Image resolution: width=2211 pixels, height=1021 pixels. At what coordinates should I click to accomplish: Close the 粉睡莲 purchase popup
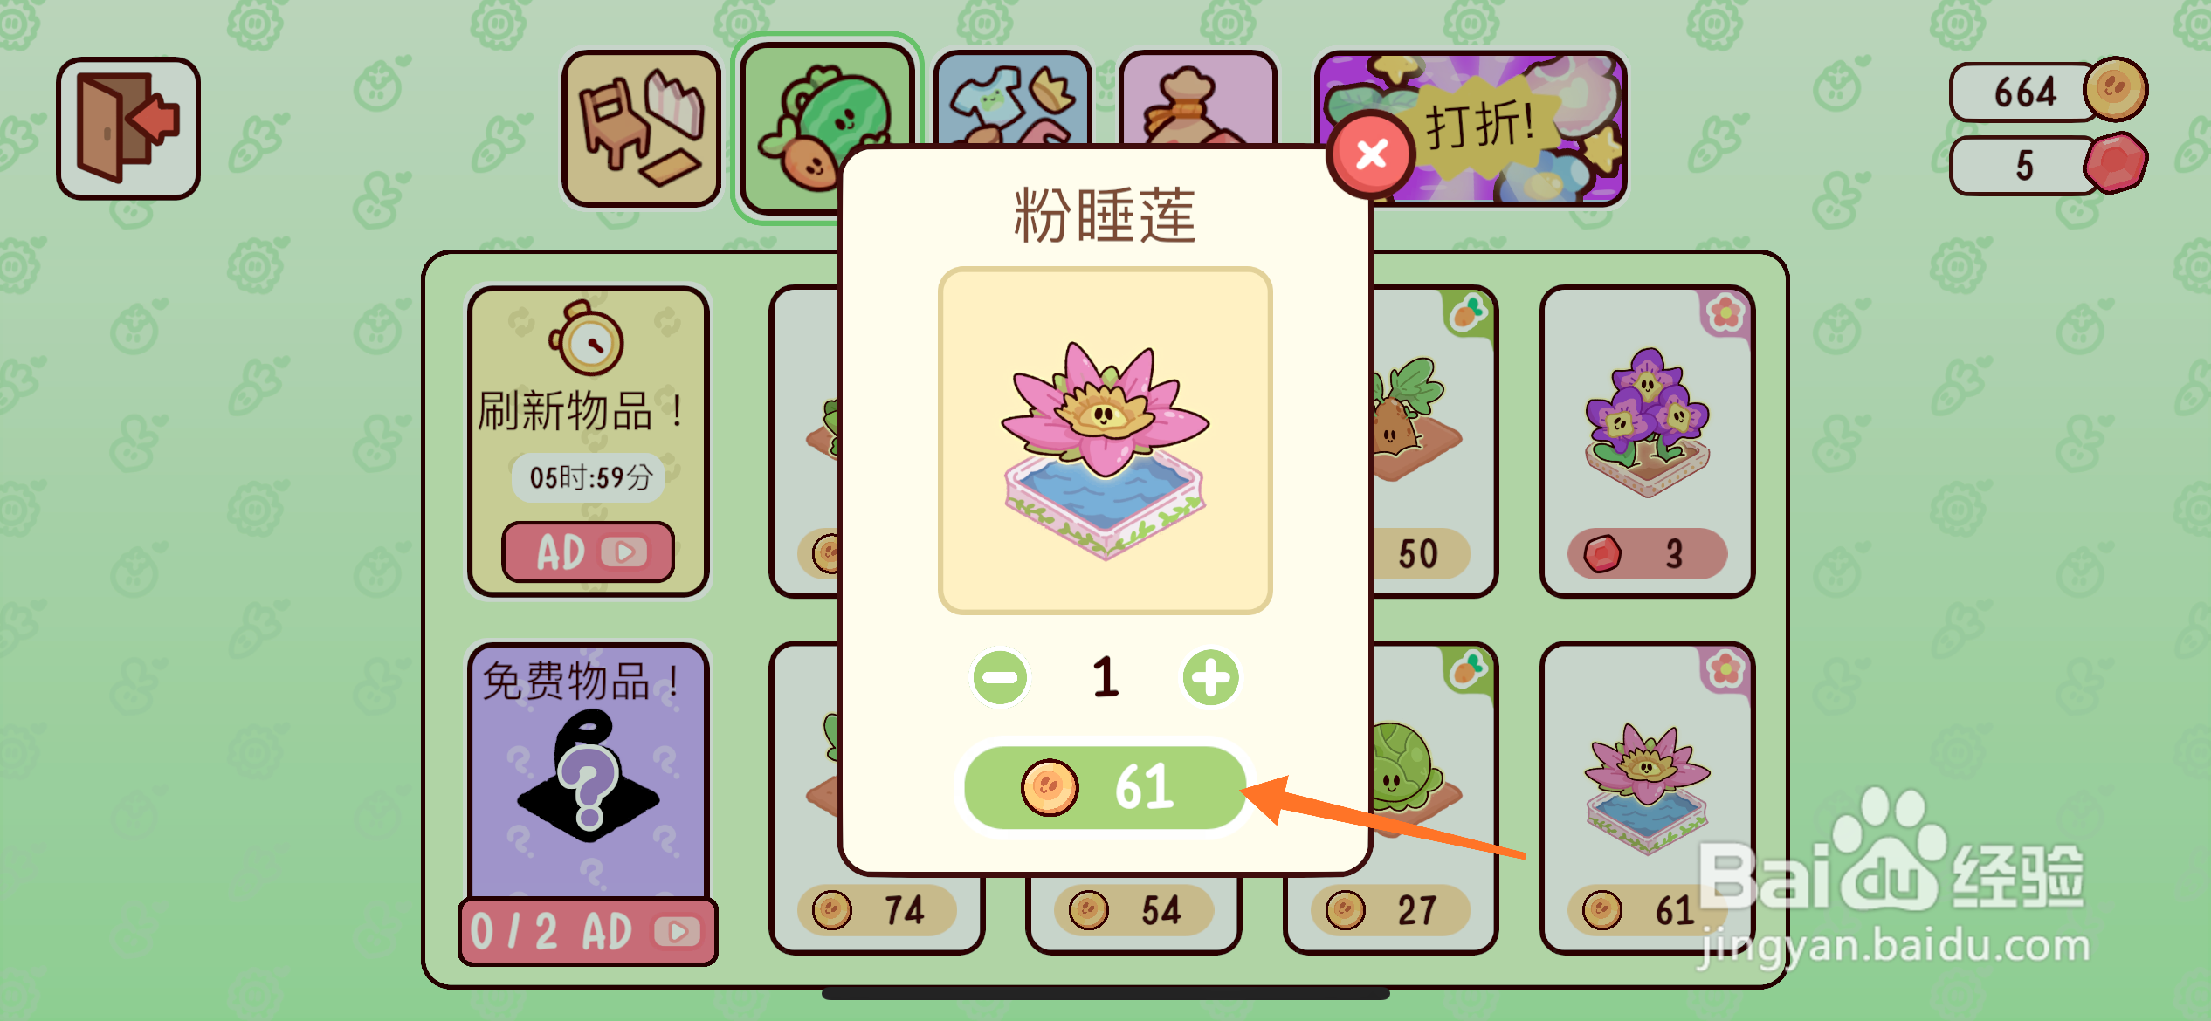pos(1371,154)
